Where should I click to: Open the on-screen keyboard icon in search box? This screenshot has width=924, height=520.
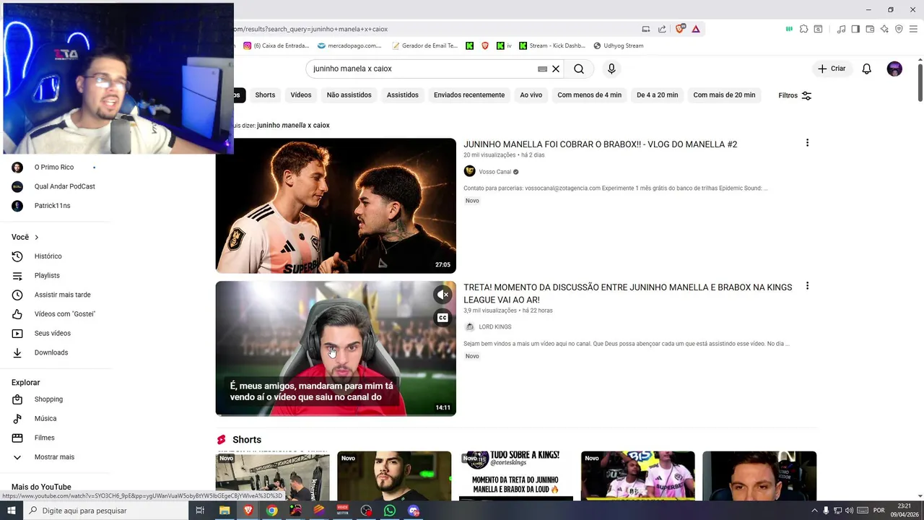click(x=542, y=69)
